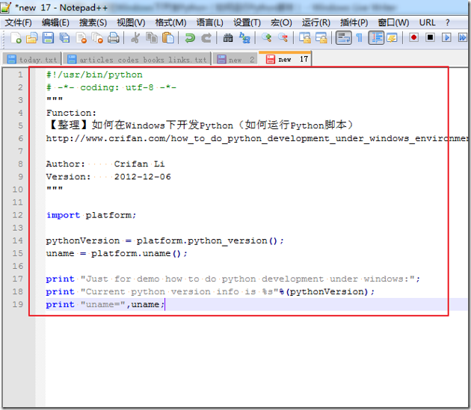Select the new 17 tab

pos(285,59)
